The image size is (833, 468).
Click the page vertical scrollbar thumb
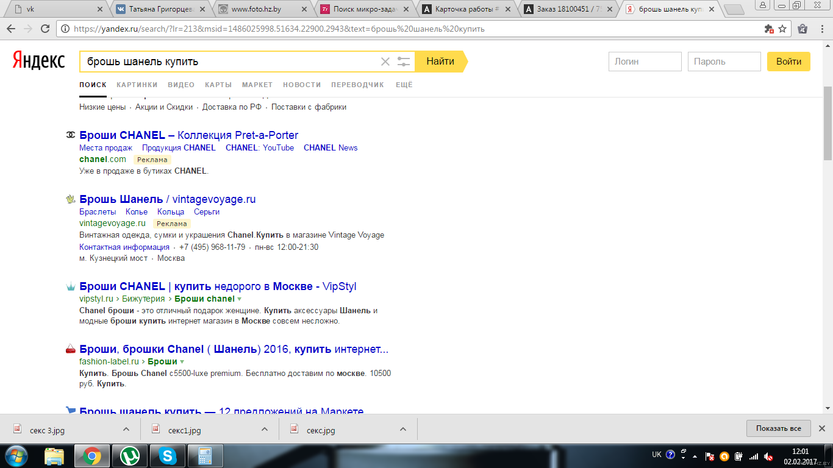pos(828,123)
